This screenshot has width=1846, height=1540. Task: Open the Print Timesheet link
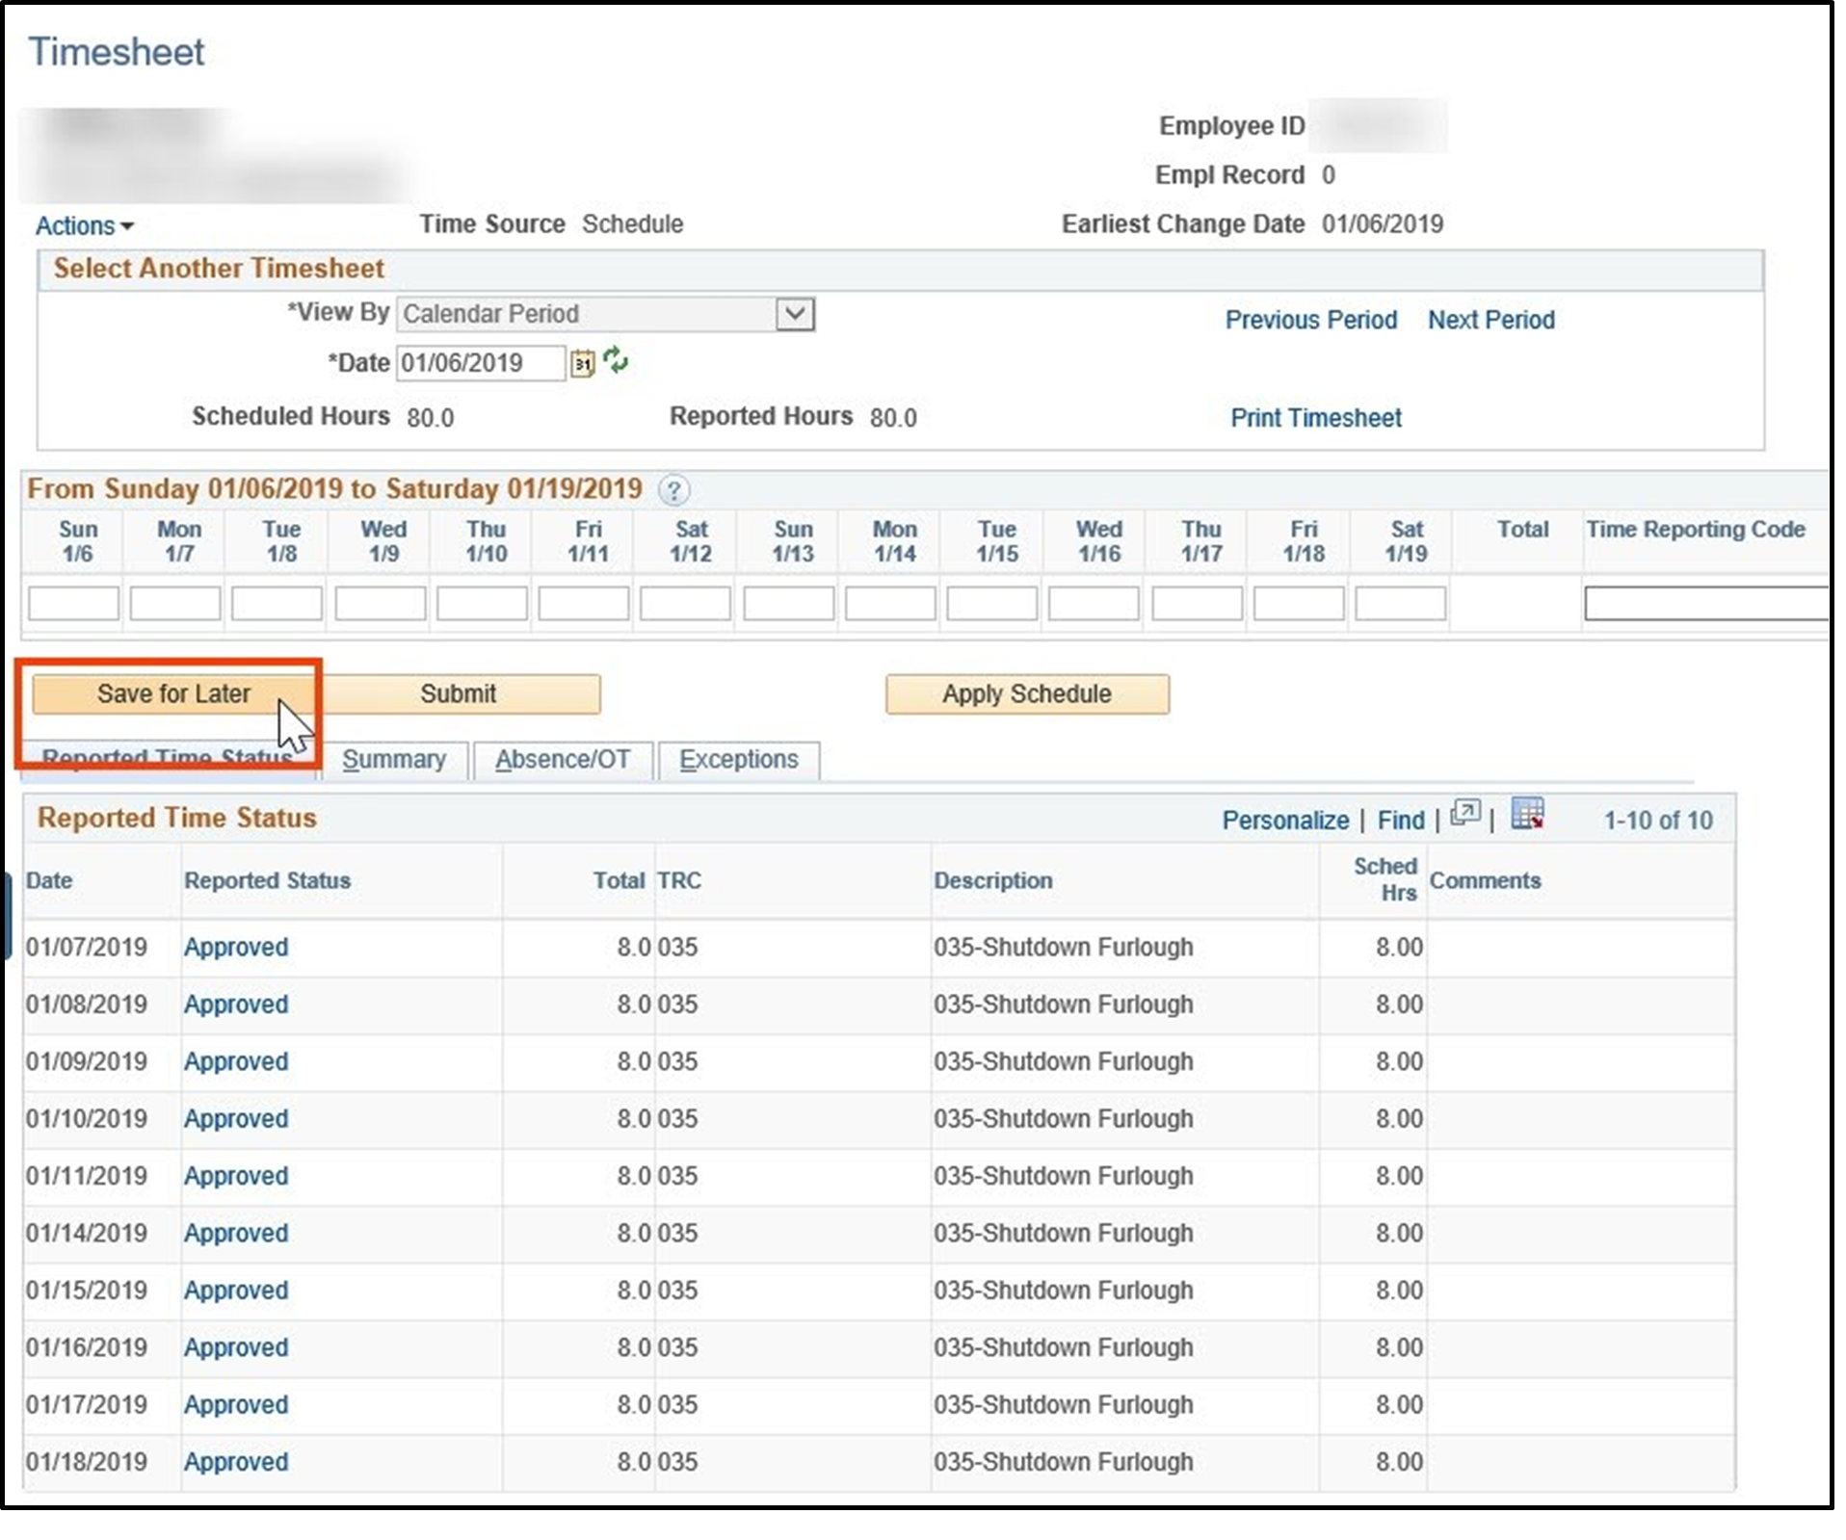click(1314, 418)
